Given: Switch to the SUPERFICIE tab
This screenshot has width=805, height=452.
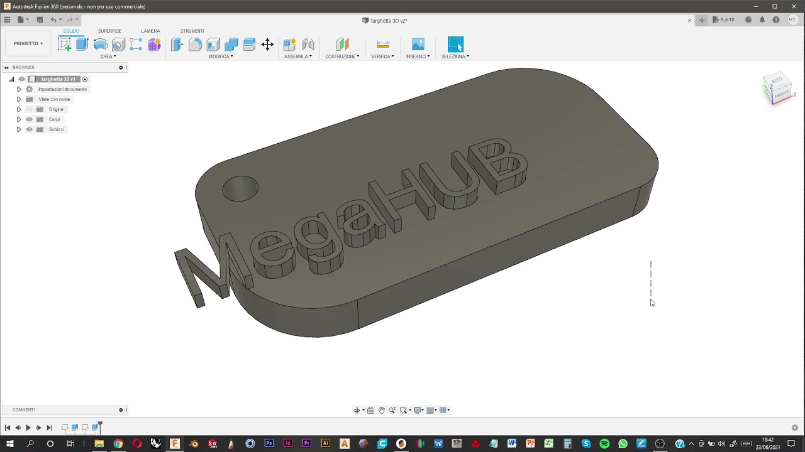Looking at the screenshot, I should coord(109,31).
